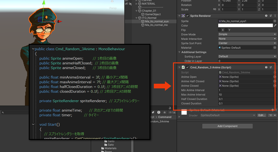This screenshot has height=152, width=278.
Task: Click the Color eyedropper picker icon
Action: click(275, 25)
